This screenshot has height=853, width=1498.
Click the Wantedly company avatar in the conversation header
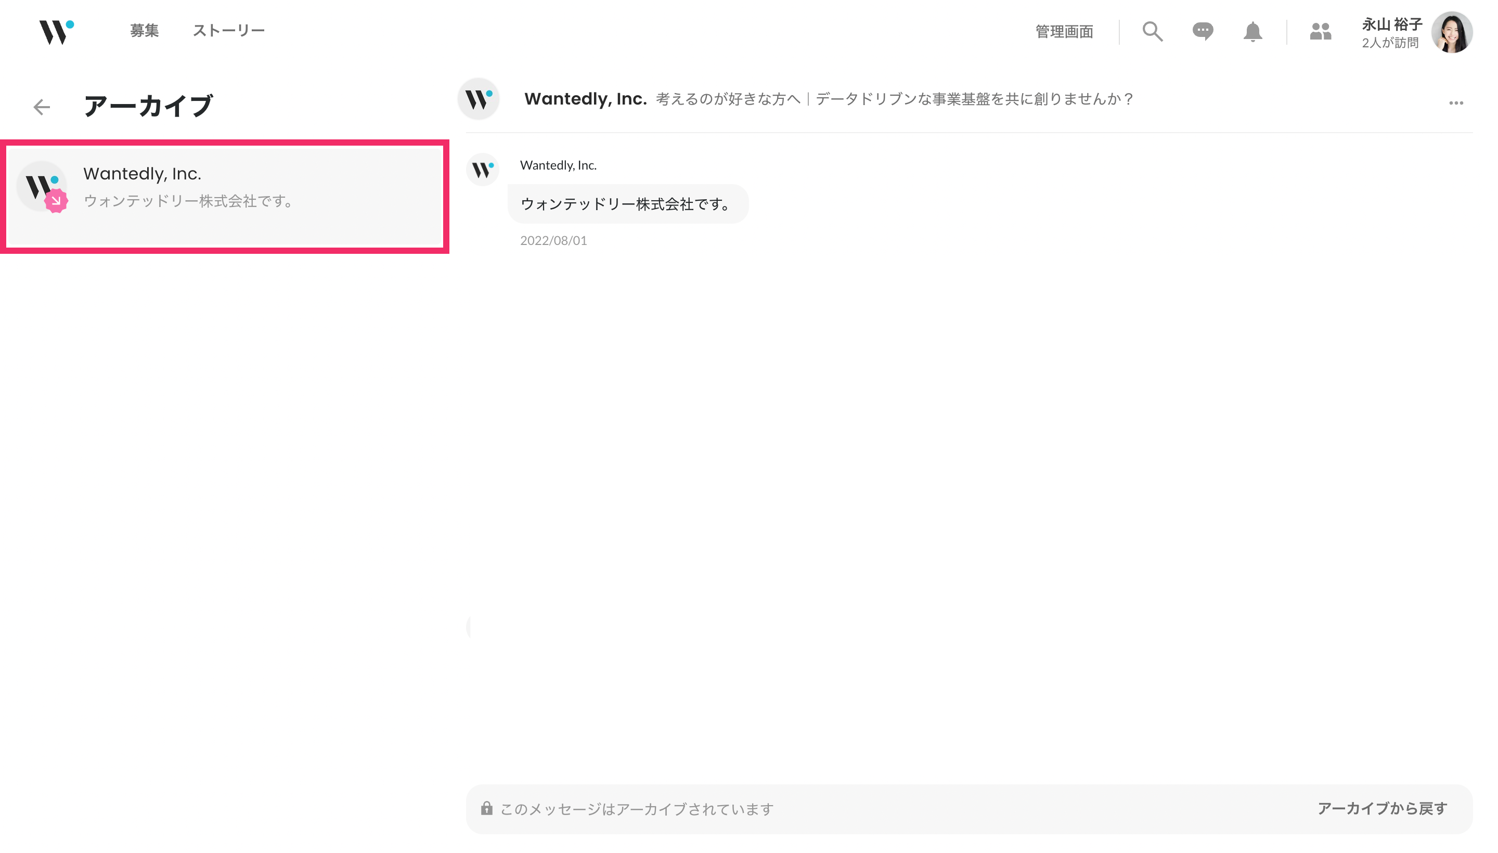[x=478, y=99]
